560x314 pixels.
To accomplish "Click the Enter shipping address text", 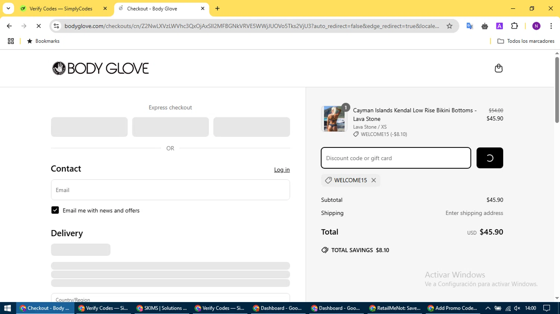I will click(x=474, y=213).
